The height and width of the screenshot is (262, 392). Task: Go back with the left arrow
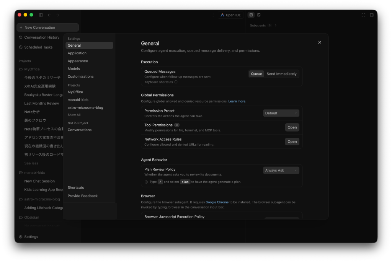pos(49,15)
